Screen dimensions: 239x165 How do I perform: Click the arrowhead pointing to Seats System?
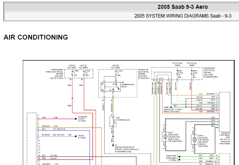(76, 136)
